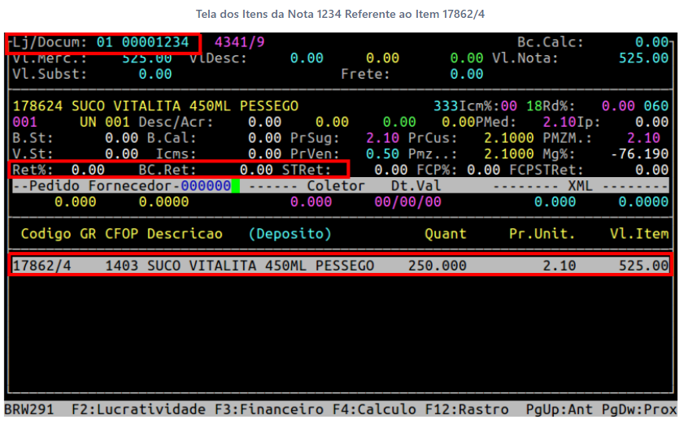This screenshot has height=424, width=684.
Task: Click the (Deposito) column header label
Action: point(290,234)
